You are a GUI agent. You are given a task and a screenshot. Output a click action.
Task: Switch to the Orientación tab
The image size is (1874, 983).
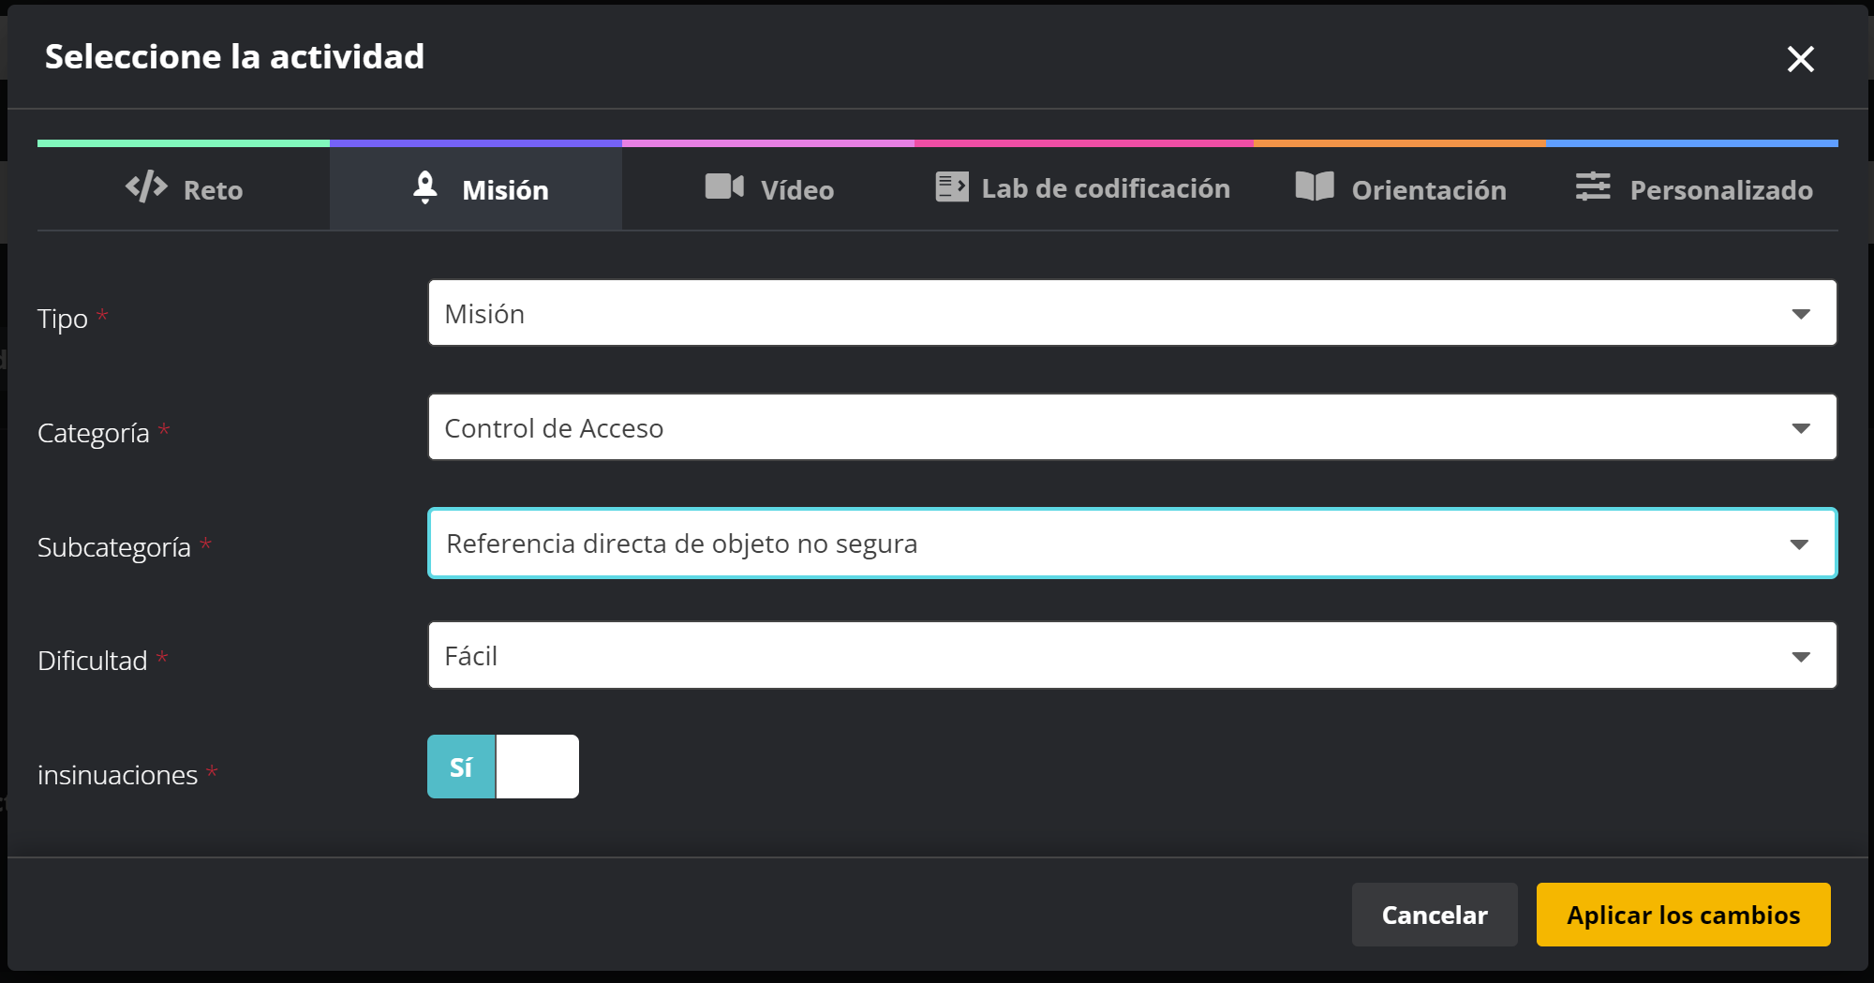point(1400,189)
